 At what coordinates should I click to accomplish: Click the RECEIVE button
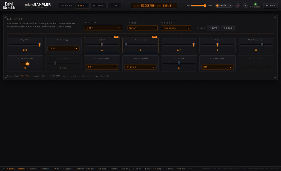click(x=270, y=6)
